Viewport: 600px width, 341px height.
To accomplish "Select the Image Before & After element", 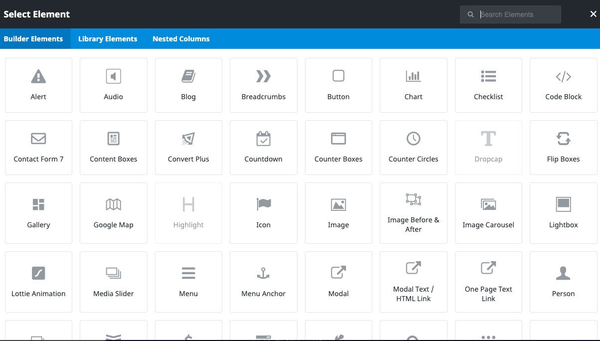I will (414, 213).
